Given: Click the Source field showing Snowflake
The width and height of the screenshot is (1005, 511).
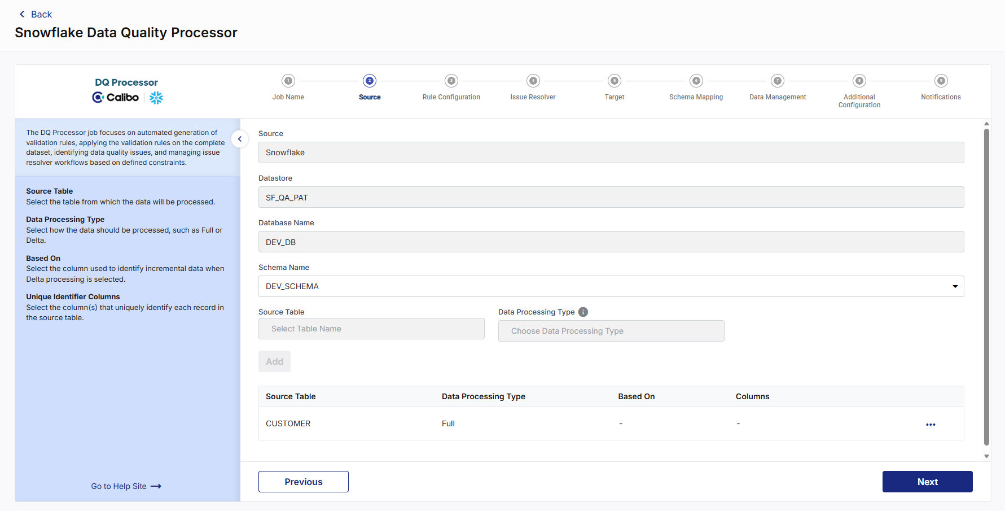Looking at the screenshot, I should coord(611,152).
